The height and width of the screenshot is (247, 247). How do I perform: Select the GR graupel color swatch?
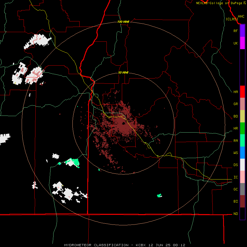242,104
